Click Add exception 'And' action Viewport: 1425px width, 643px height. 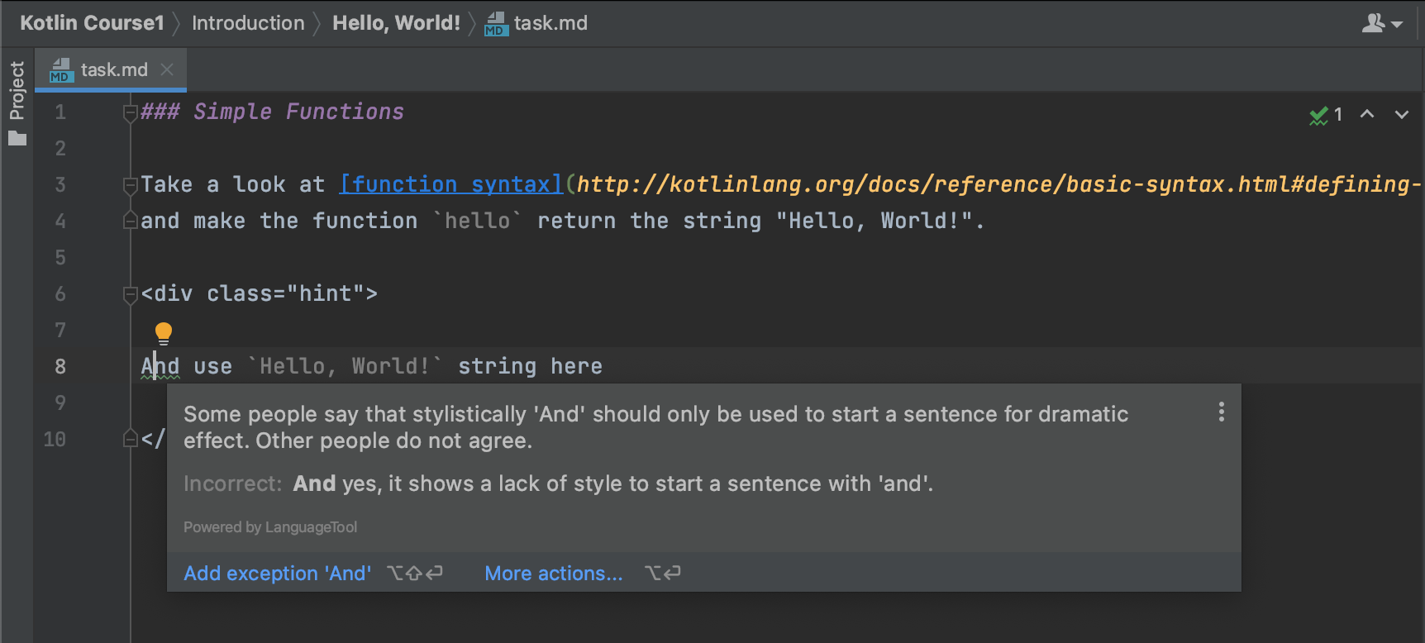click(x=277, y=573)
